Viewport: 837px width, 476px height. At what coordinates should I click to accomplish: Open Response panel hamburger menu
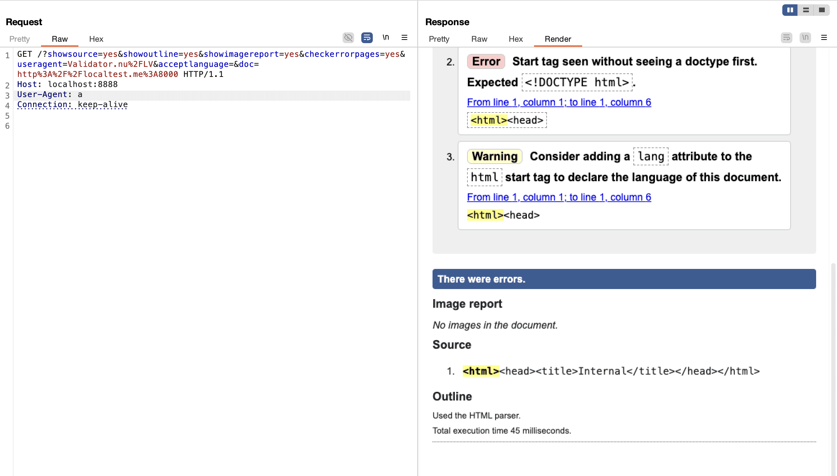824,37
